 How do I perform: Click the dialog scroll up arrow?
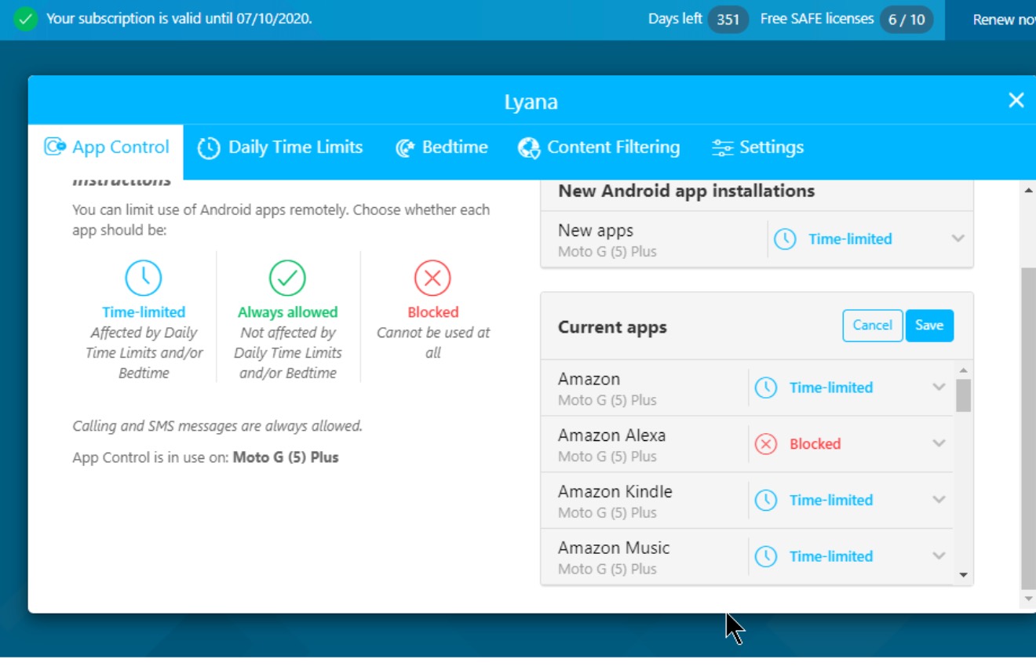click(x=1028, y=191)
